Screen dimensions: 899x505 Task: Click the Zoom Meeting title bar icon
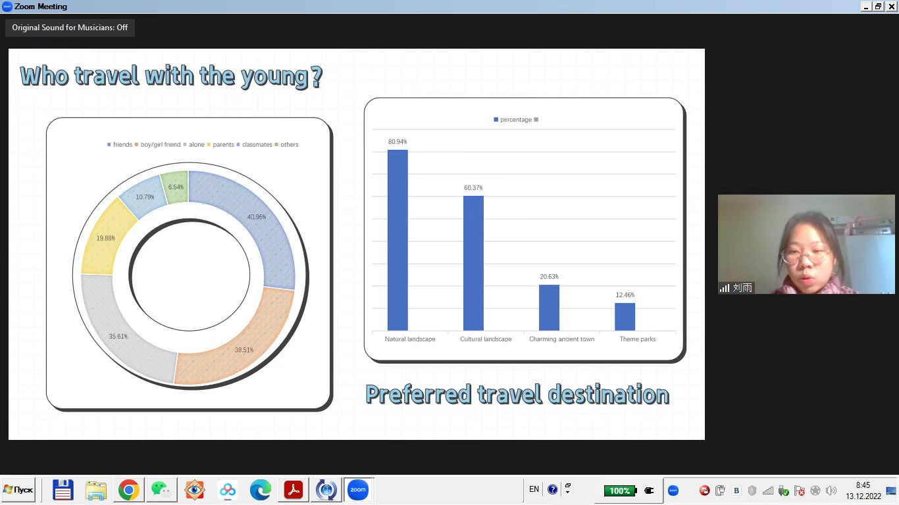(7, 7)
